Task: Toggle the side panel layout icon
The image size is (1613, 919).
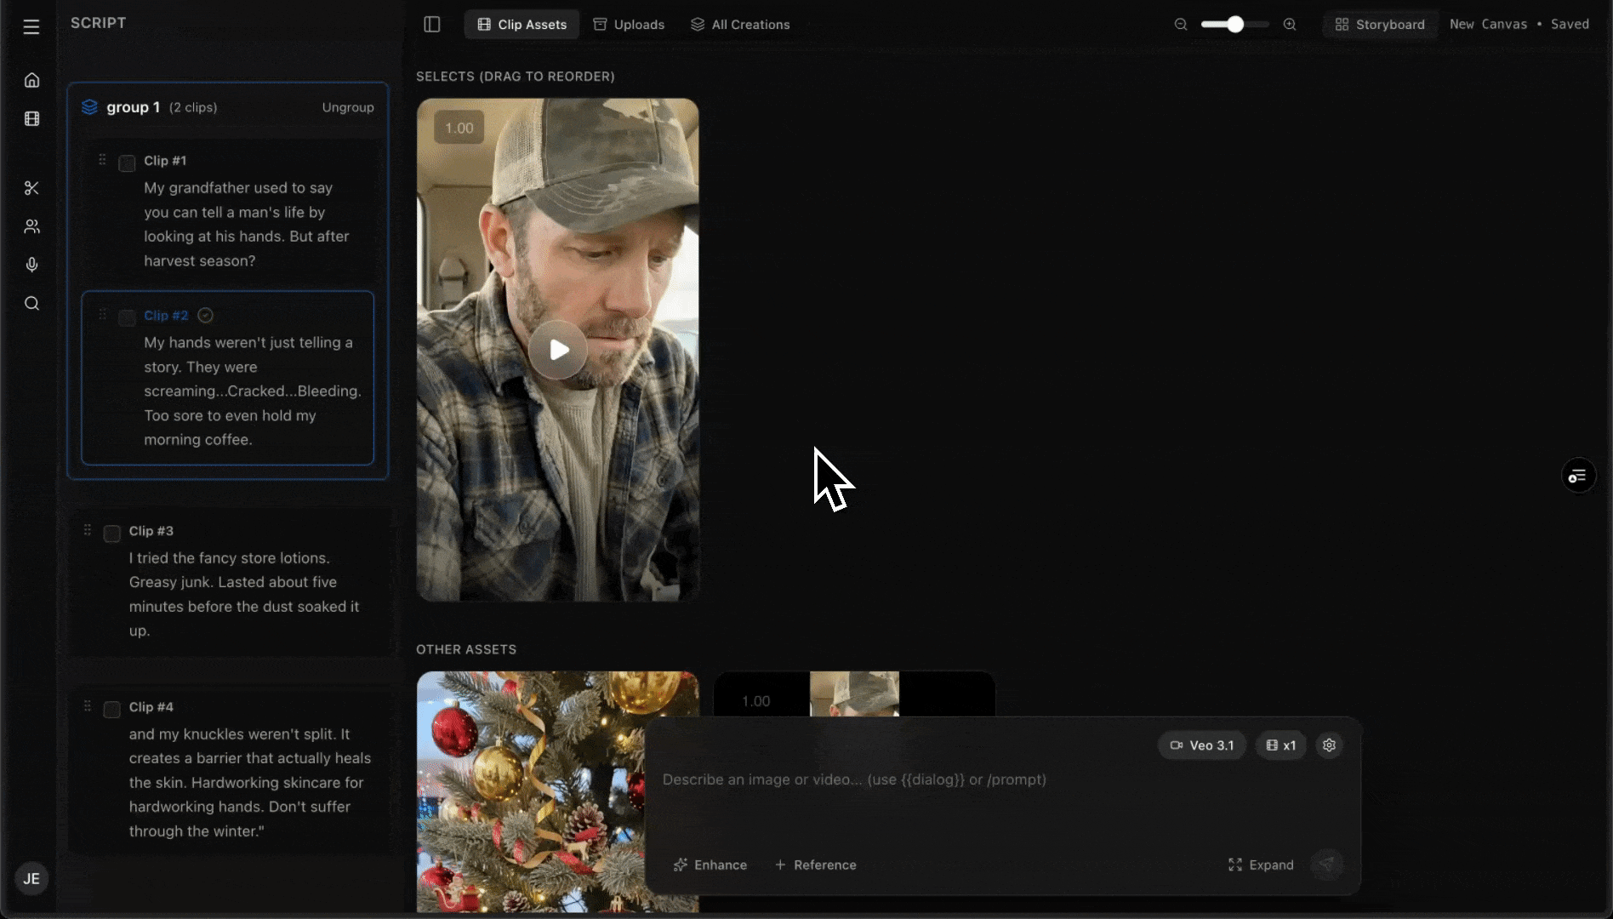Action: pyautogui.click(x=432, y=25)
